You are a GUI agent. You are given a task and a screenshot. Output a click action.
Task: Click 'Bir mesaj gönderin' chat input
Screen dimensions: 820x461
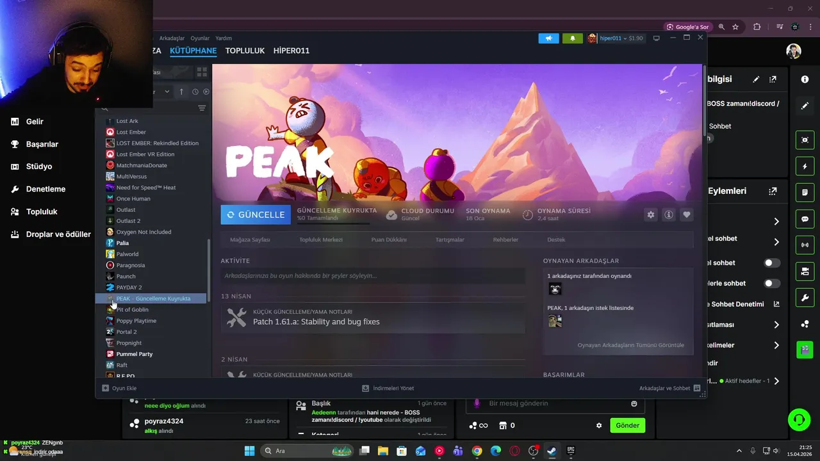click(x=554, y=403)
